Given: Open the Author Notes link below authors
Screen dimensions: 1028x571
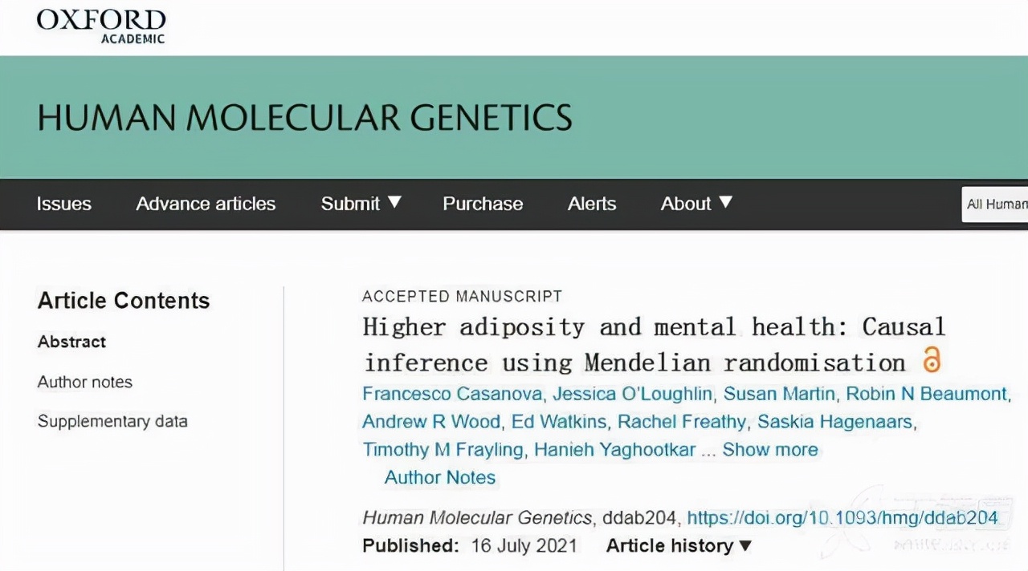Looking at the screenshot, I should (x=440, y=478).
